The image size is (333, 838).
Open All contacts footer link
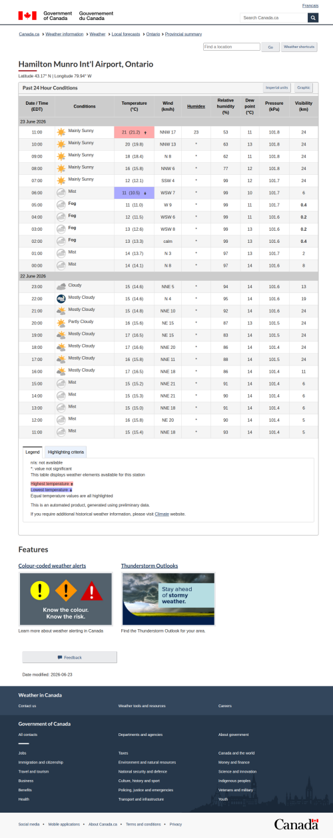point(29,735)
